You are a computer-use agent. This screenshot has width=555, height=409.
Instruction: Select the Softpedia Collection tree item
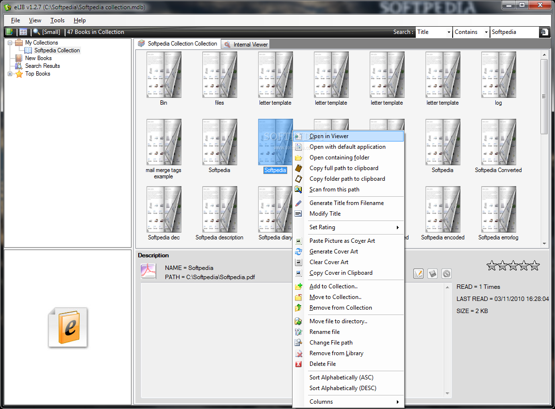(x=57, y=50)
